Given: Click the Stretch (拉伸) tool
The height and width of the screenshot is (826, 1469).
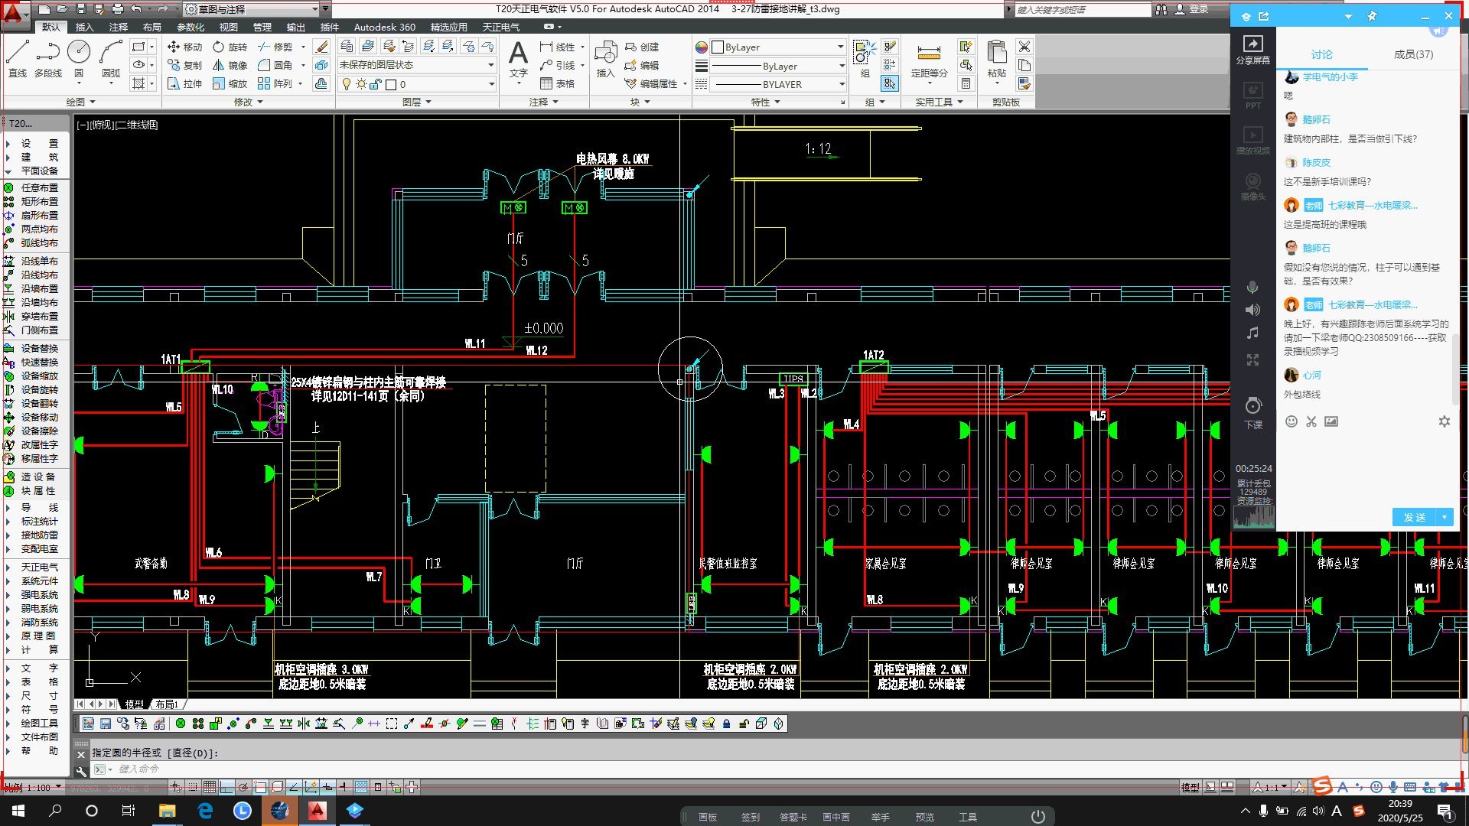Looking at the screenshot, I should tap(184, 83).
